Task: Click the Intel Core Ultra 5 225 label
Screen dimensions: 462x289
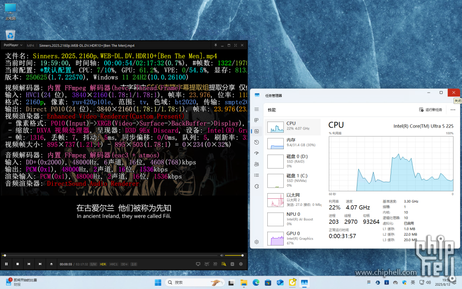Action: (423, 126)
